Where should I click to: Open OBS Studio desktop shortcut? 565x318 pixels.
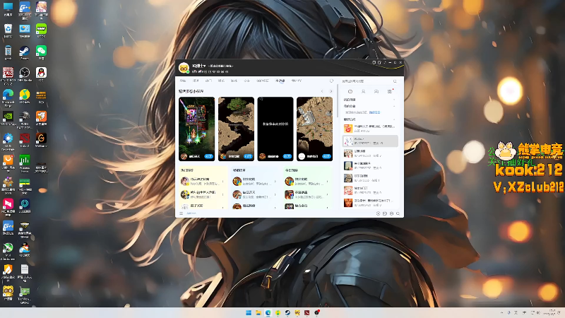[x=25, y=75]
